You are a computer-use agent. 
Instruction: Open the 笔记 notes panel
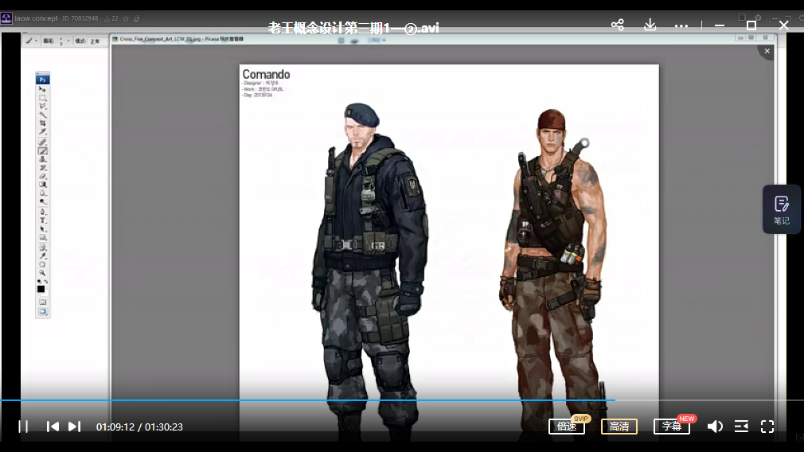point(782,209)
